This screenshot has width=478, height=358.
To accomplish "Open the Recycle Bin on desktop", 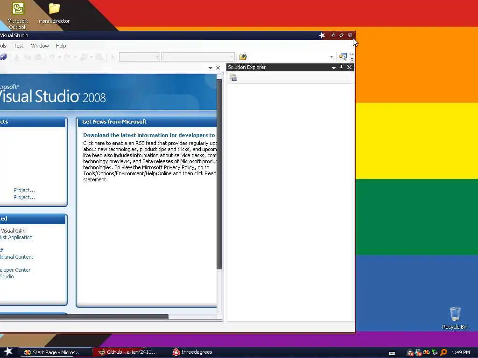I will tap(455, 318).
